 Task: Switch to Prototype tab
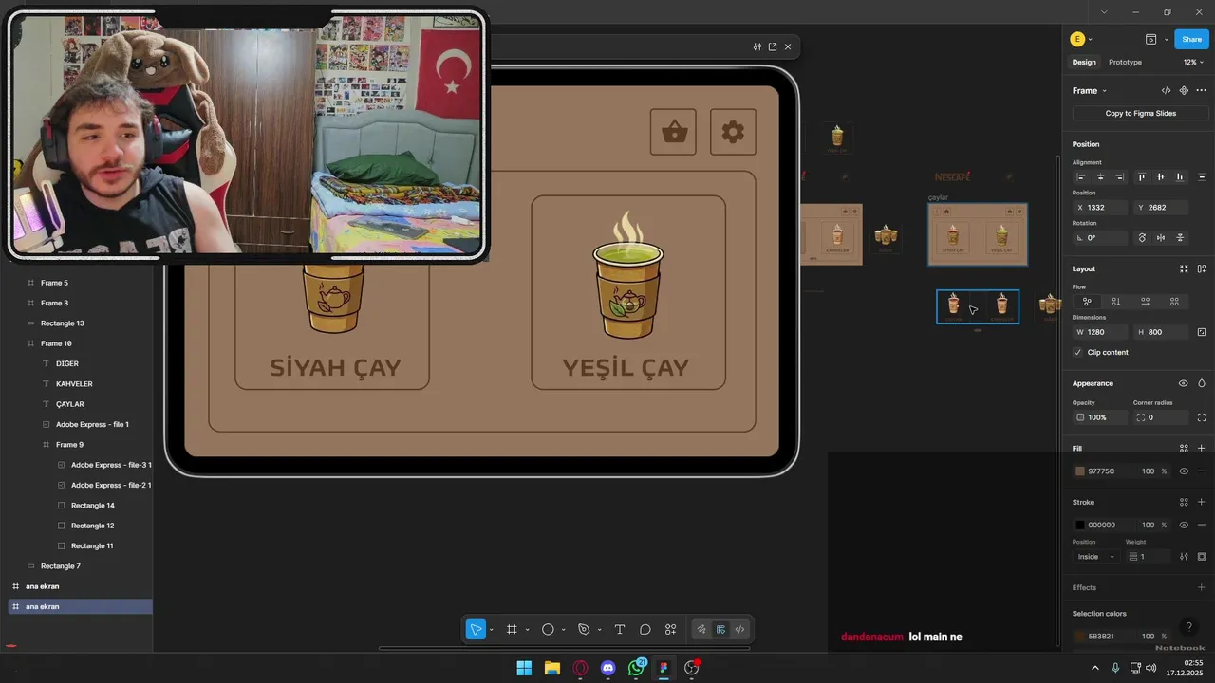pos(1125,62)
